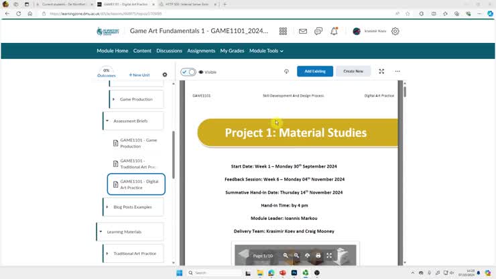
Task: Click the Visible eye indicator
Action: tap(208, 72)
